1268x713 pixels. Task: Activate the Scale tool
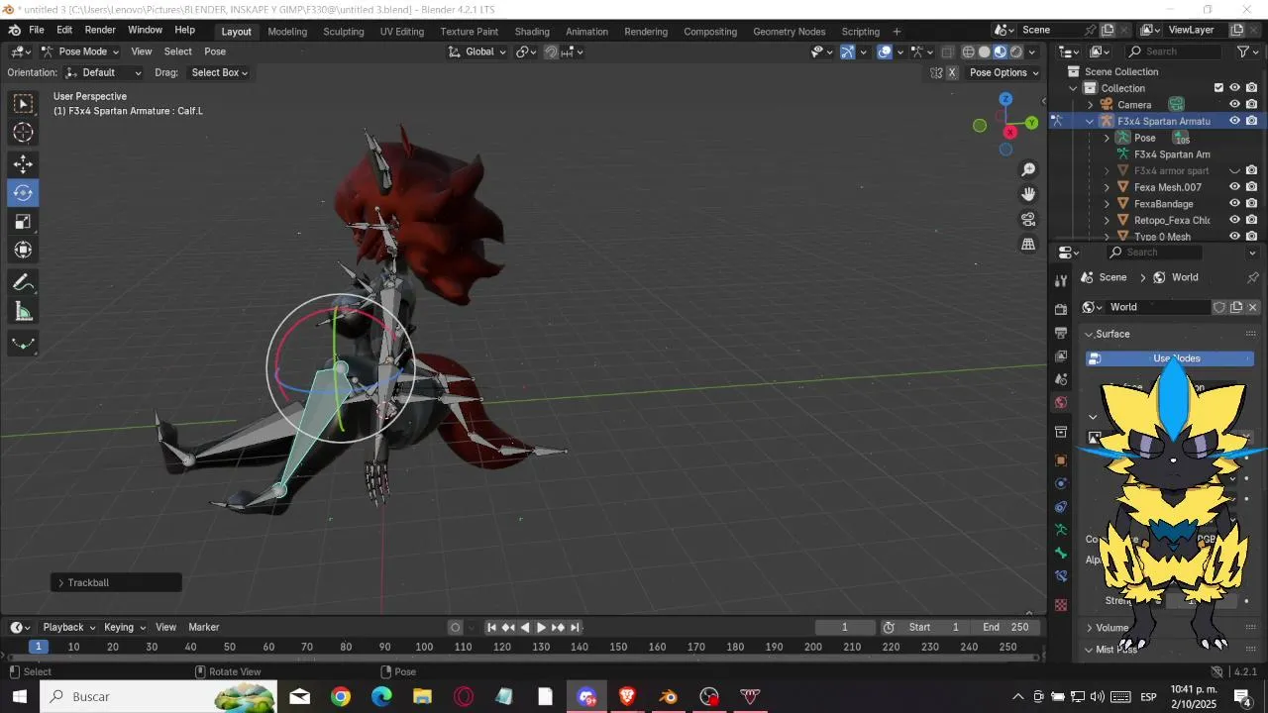pos(24,222)
